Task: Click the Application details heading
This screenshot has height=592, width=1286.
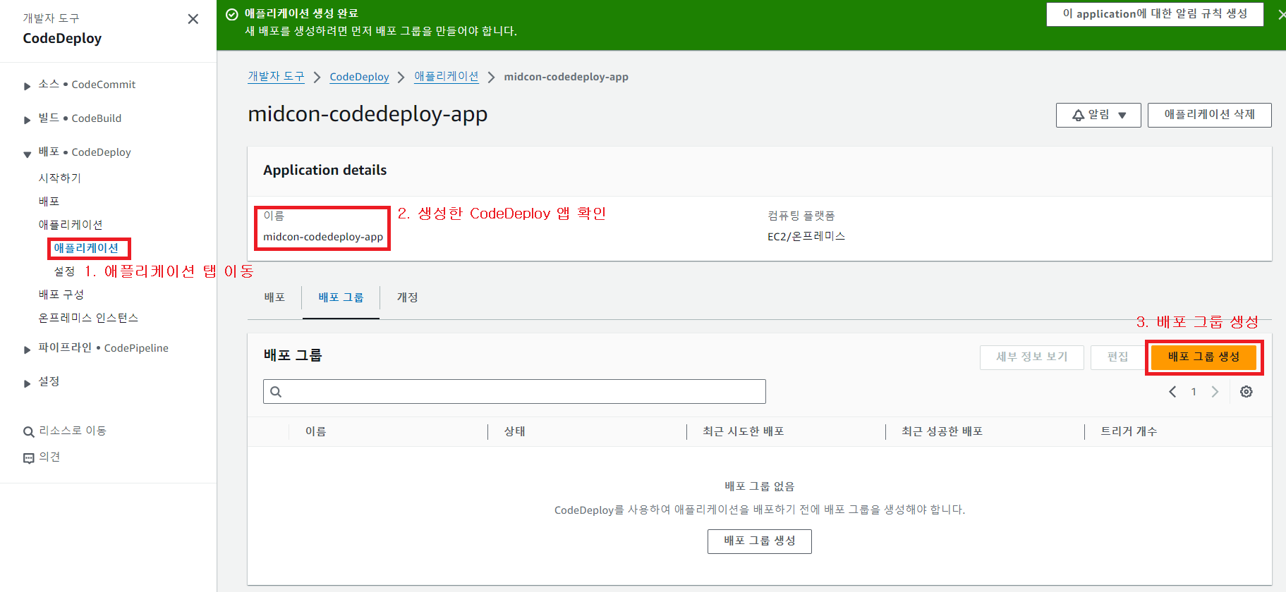Action: 325,171
